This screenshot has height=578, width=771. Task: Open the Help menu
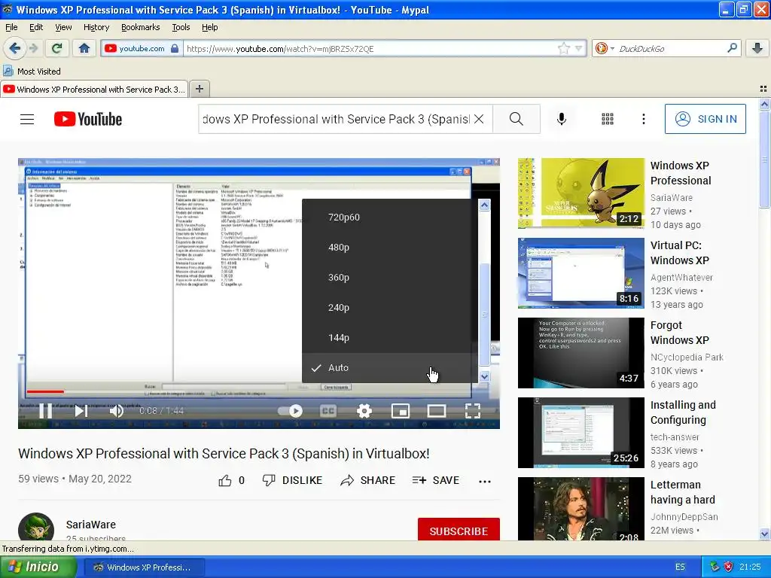click(x=210, y=28)
